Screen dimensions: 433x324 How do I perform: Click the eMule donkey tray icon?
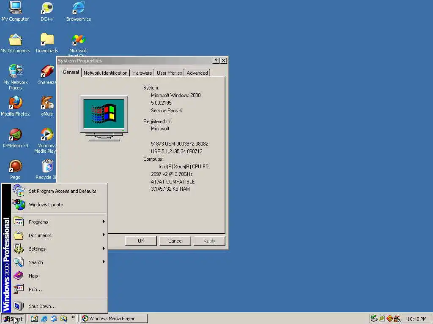point(397,319)
